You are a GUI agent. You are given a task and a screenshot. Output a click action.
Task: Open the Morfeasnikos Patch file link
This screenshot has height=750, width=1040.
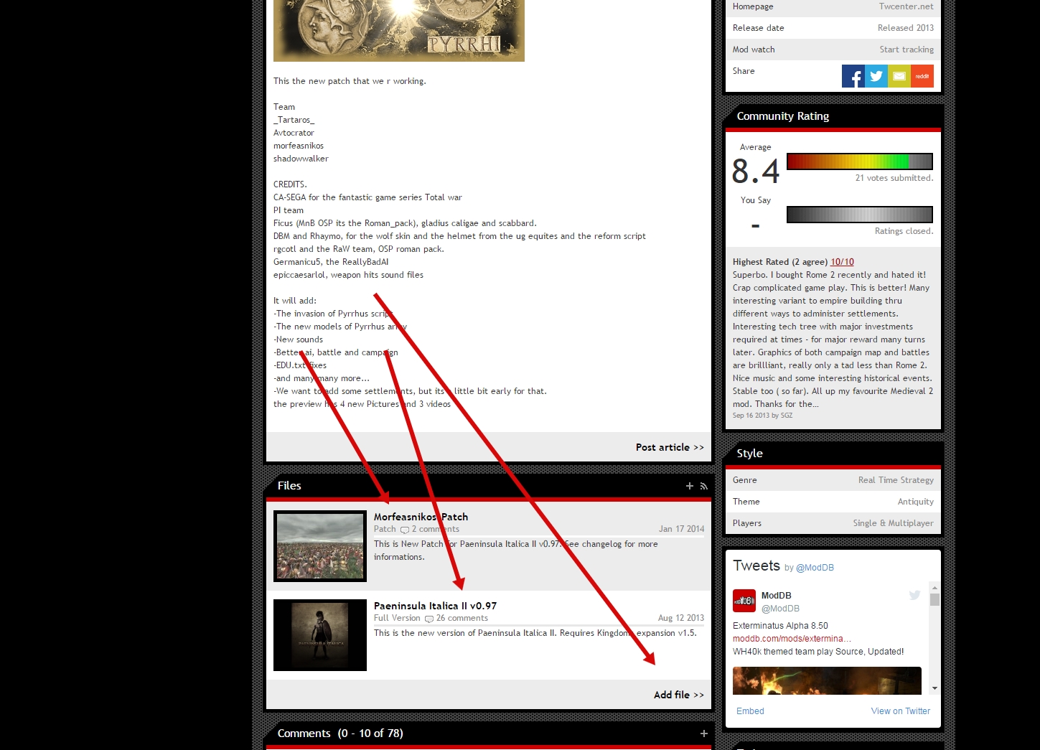(421, 517)
